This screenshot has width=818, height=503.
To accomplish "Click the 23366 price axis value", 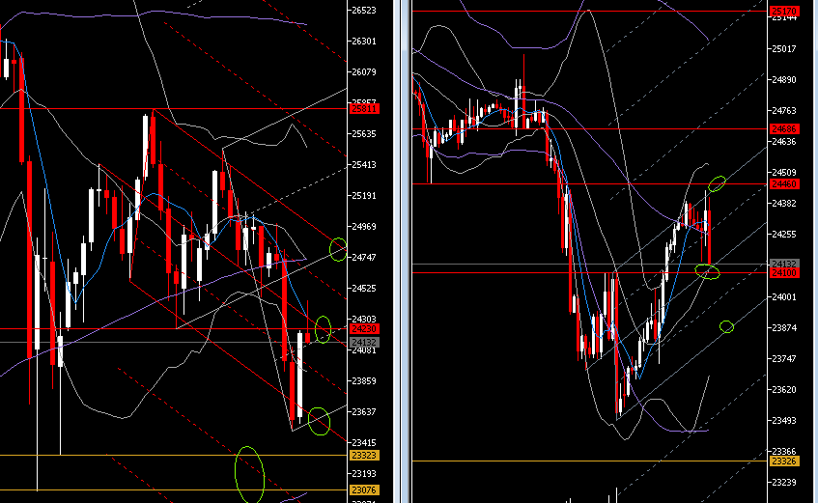I will tap(784, 451).
